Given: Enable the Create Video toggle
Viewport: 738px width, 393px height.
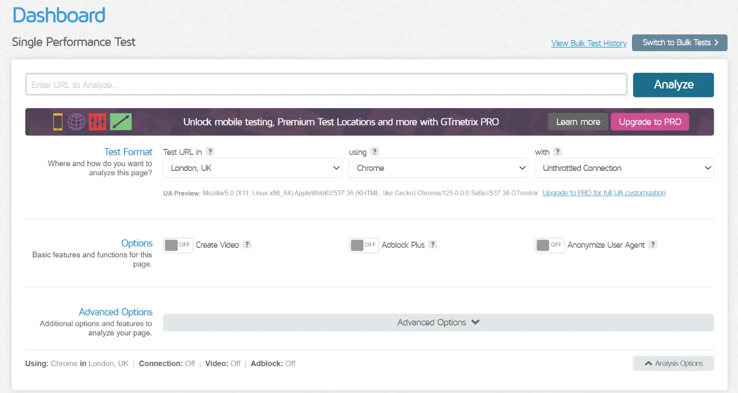Looking at the screenshot, I should pos(178,245).
